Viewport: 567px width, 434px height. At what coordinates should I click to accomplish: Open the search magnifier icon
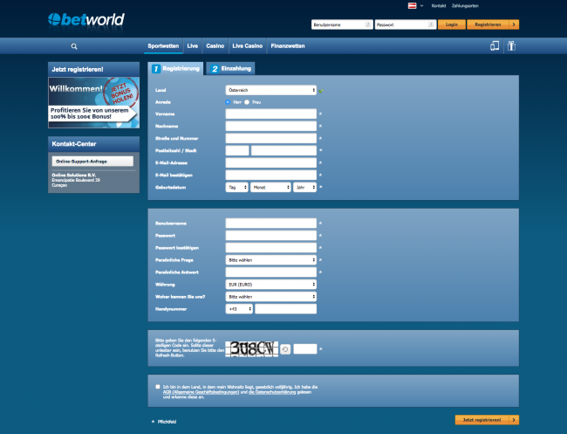(x=74, y=46)
